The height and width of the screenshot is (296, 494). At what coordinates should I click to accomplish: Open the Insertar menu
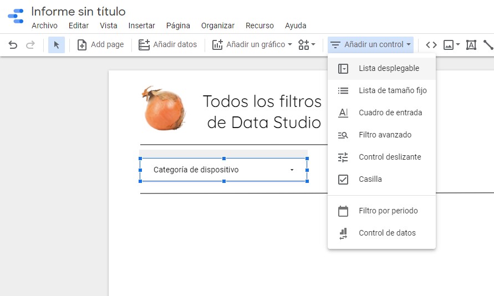pyautogui.click(x=141, y=25)
